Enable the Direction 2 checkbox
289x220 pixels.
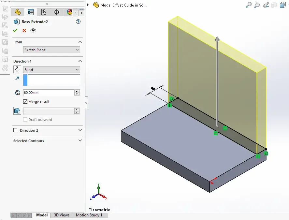click(15, 130)
